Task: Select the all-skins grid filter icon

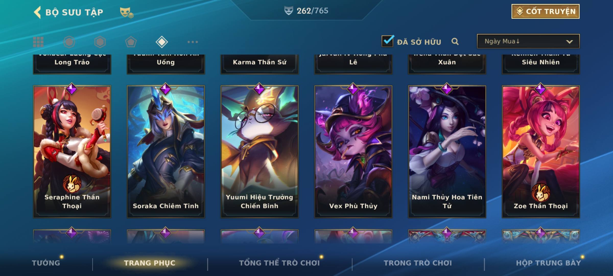Action: 38,42
